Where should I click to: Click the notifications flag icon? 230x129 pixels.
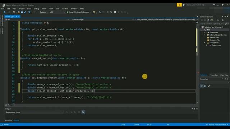click(179, 5)
